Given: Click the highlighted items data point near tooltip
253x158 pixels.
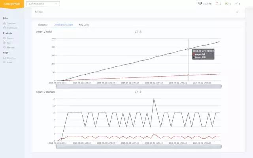Looking at the screenshot, I should (188, 49).
